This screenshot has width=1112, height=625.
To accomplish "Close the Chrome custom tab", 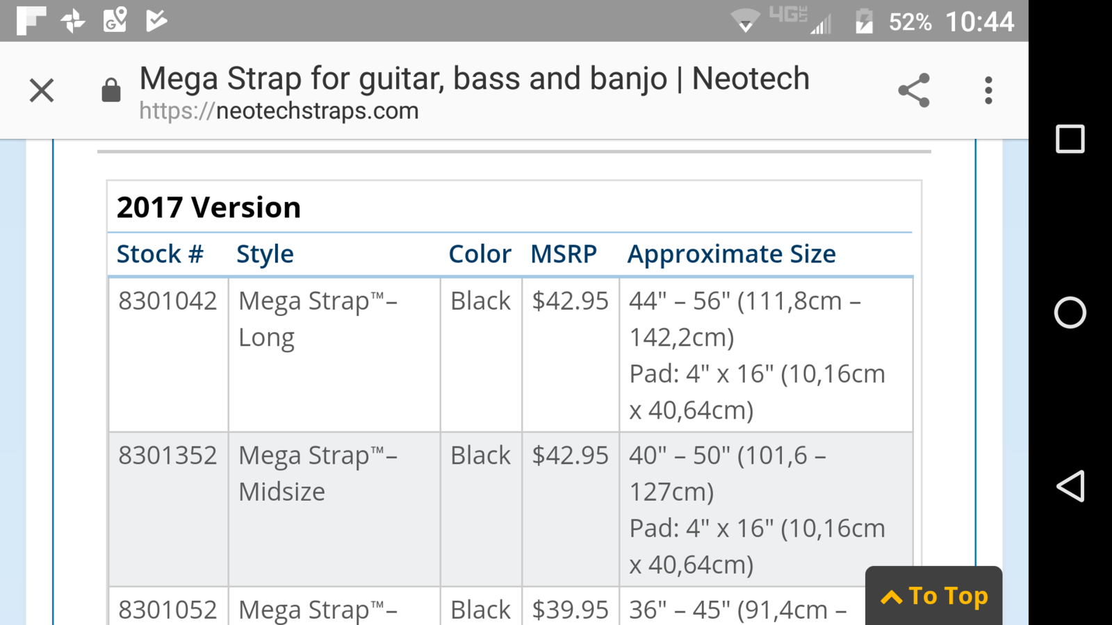I will pos(42,90).
